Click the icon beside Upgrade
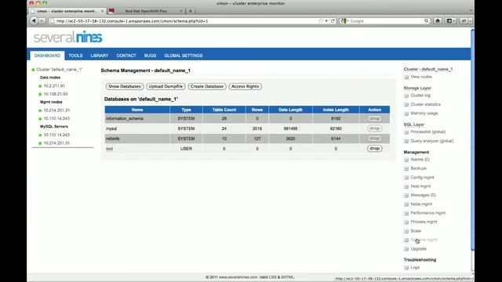Image resolution: width=502 pixels, height=282 pixels. tap(406, 249)
